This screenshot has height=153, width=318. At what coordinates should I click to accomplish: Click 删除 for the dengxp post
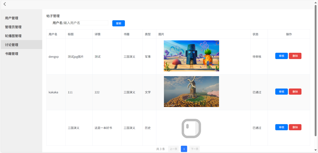[x=295, y=56]
